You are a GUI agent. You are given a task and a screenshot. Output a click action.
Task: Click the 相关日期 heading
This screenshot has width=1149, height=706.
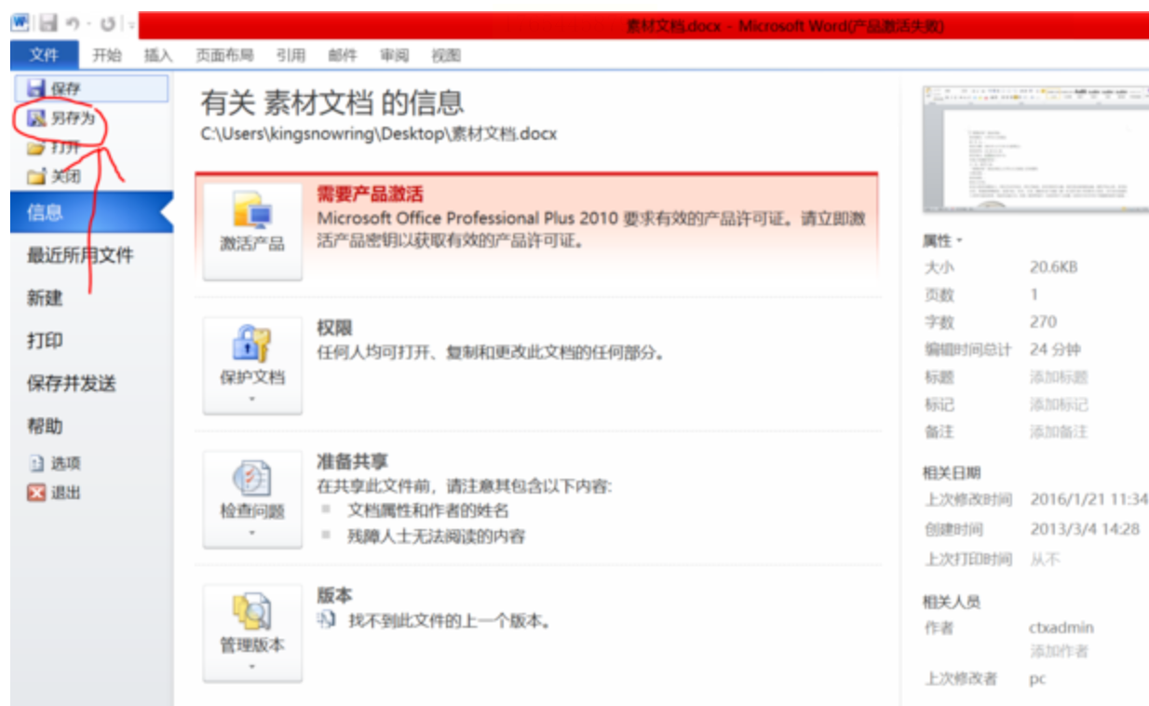point(952,472)
